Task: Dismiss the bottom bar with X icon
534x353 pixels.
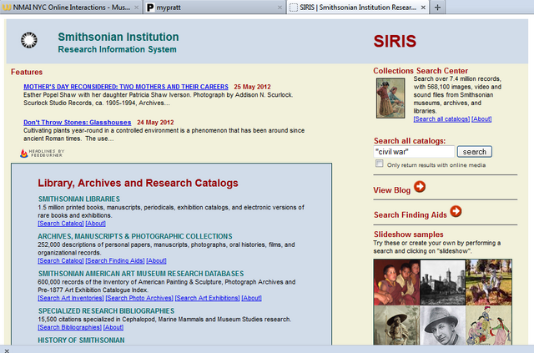Action: (x=7, y=350)
